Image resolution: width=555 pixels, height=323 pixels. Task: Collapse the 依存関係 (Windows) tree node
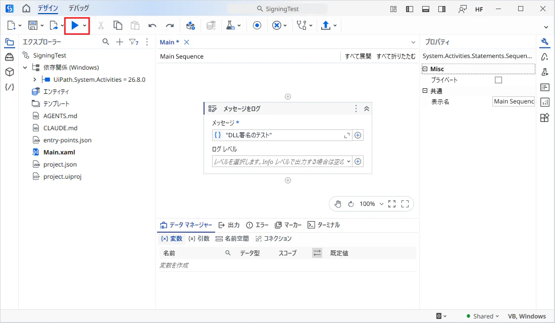point(25,68)
